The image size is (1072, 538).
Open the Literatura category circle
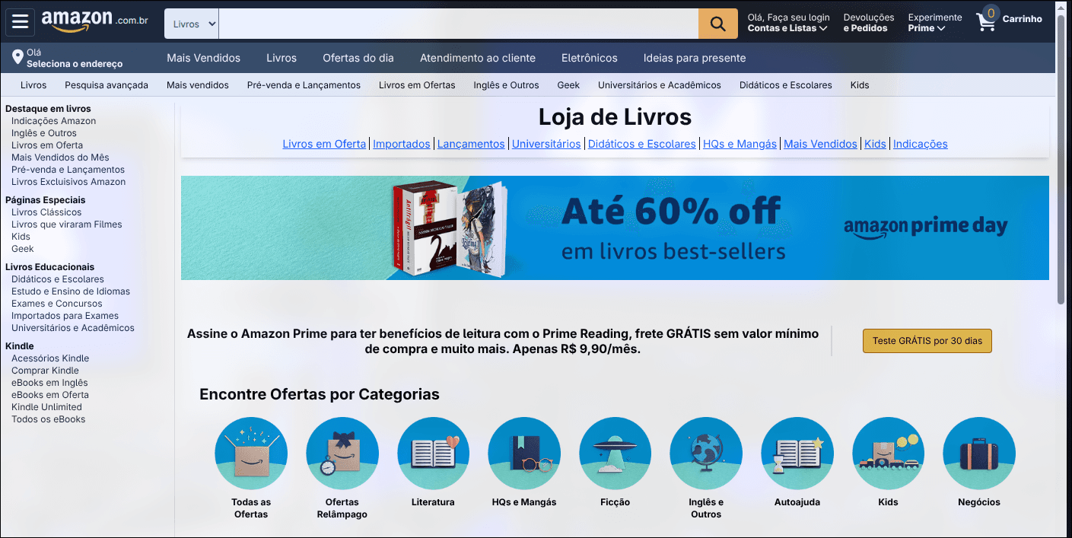coord(433,454)
